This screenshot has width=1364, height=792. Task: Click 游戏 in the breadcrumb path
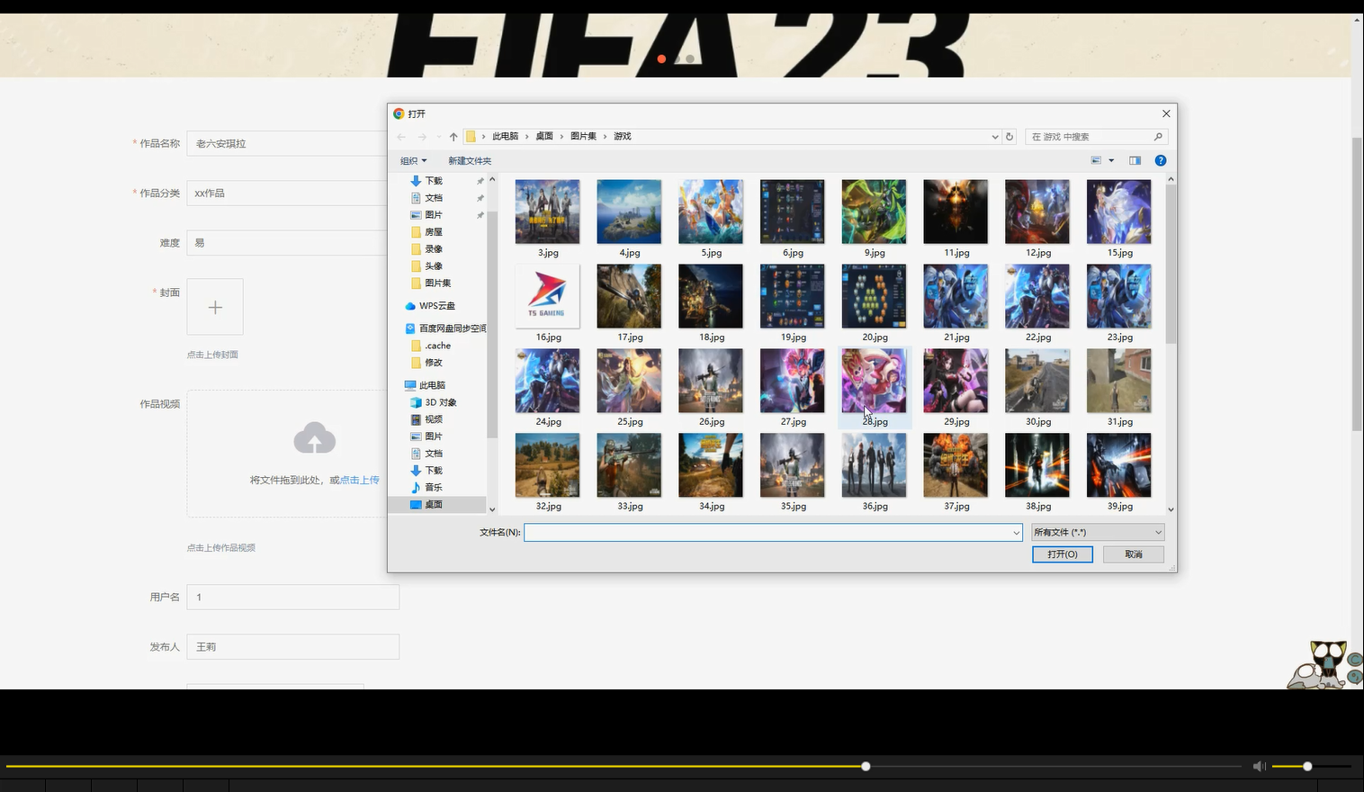(x=623, y=137)
